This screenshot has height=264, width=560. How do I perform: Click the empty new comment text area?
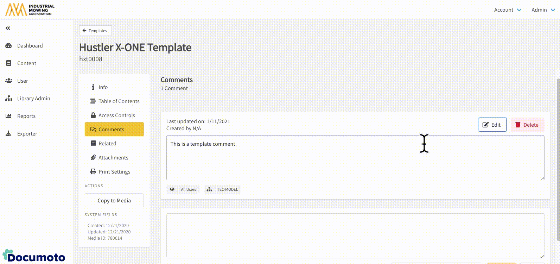(355, 236)
